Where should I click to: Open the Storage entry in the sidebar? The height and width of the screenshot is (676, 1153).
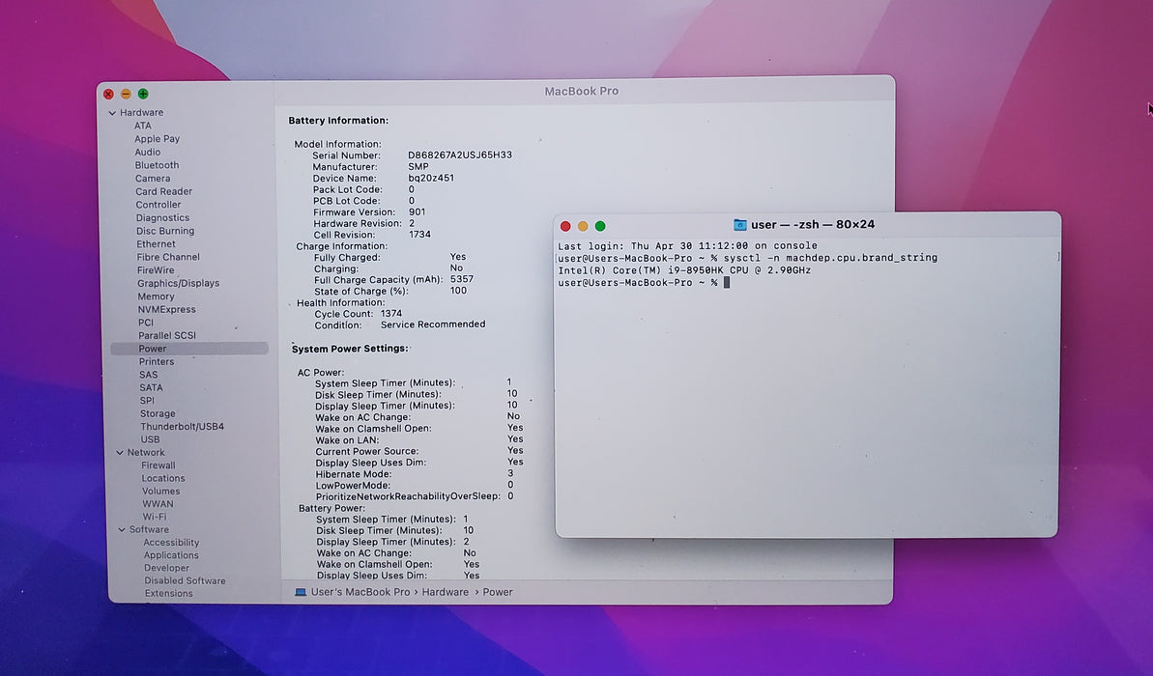pyautogui.click(x=158, y=413)
